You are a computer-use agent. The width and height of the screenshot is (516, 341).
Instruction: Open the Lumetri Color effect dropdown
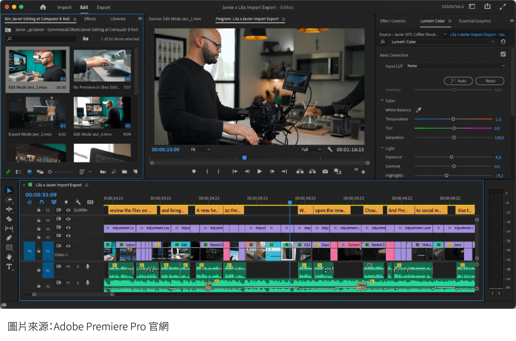coord(443,42)
